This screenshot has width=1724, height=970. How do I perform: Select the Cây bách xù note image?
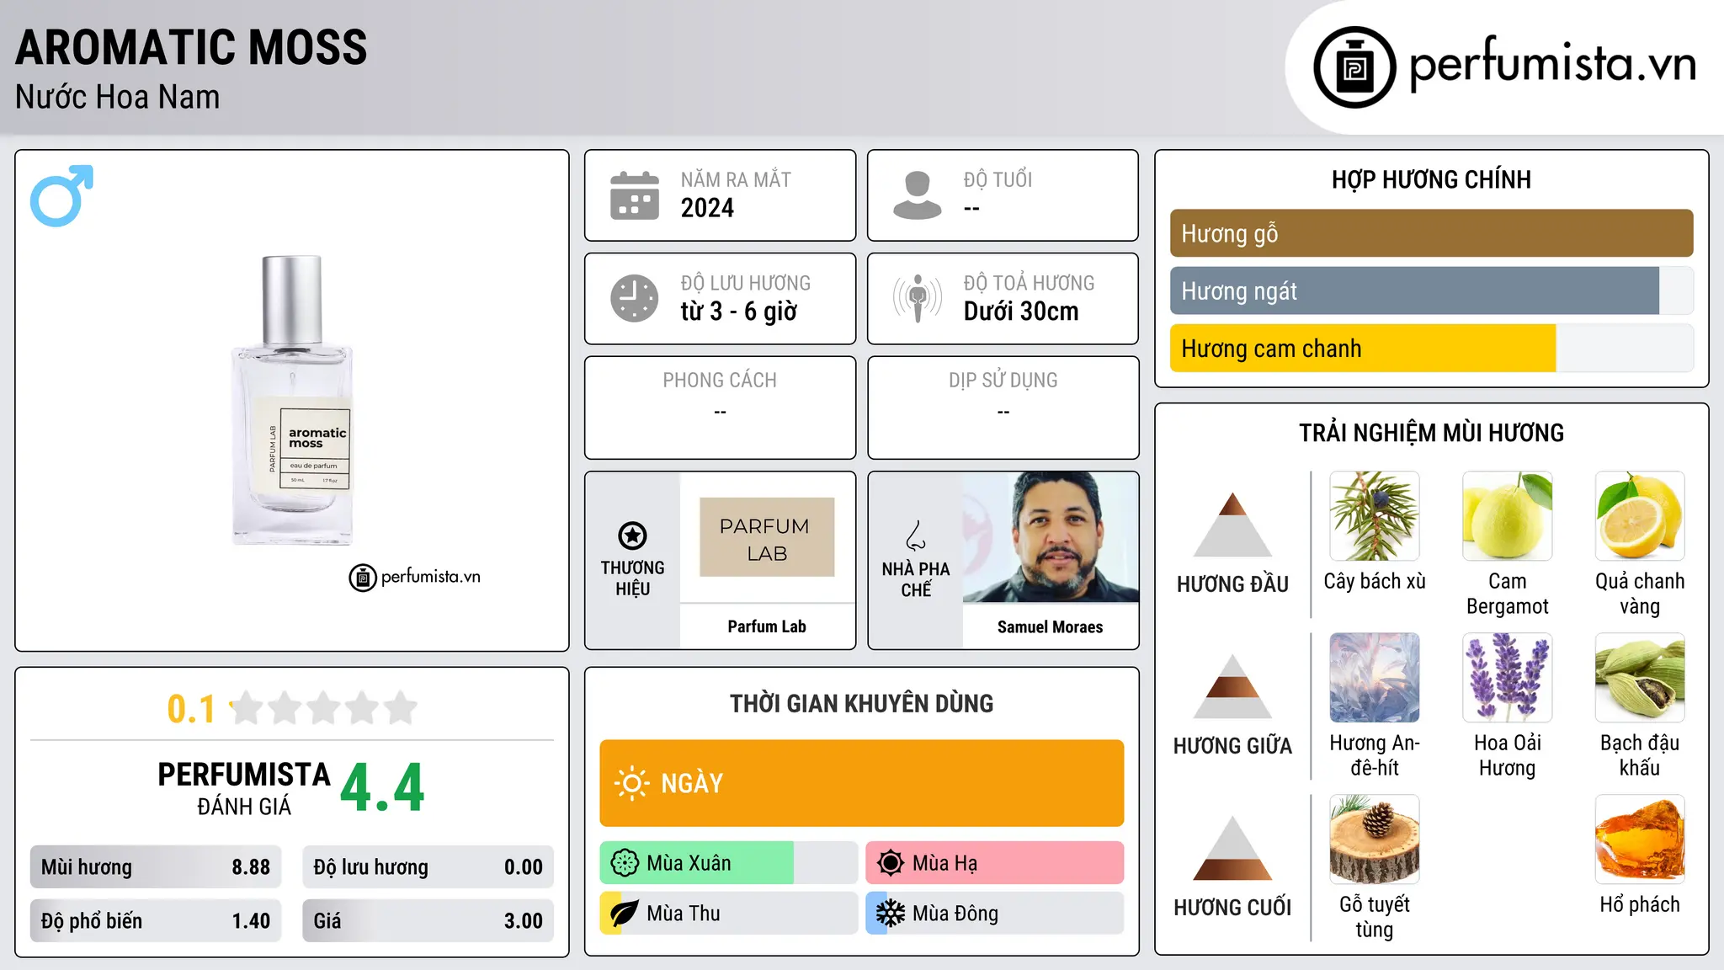point(1375,516)
